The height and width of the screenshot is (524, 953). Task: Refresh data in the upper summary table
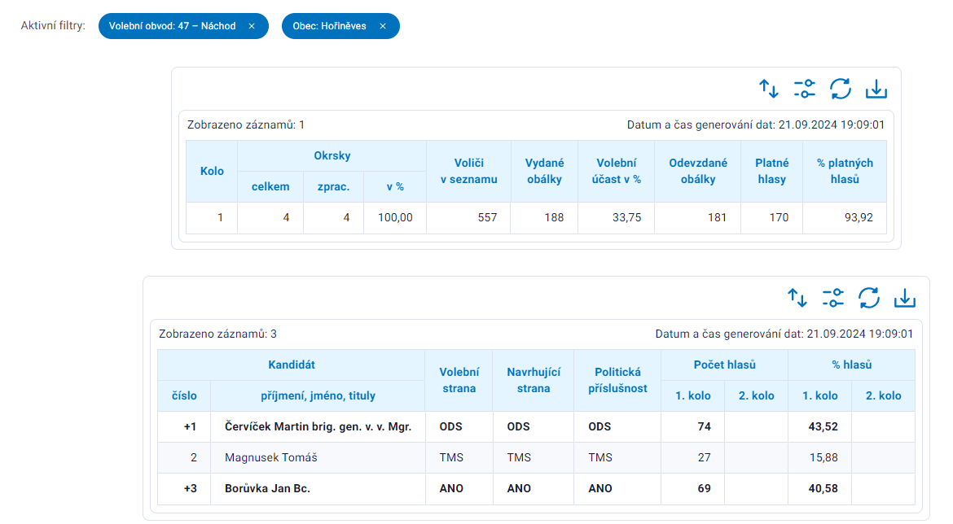coord(841,89)
